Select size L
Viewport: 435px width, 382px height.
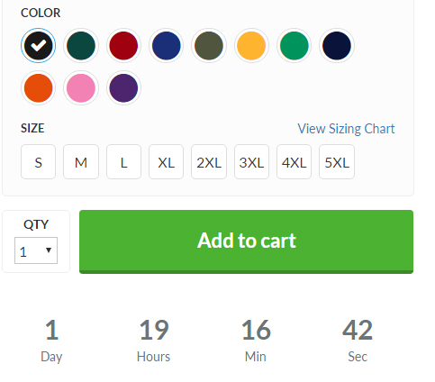123,162
